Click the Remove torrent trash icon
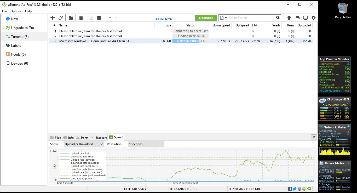The width and height of the screenshot is (357, 193). [x=81, y=18]
